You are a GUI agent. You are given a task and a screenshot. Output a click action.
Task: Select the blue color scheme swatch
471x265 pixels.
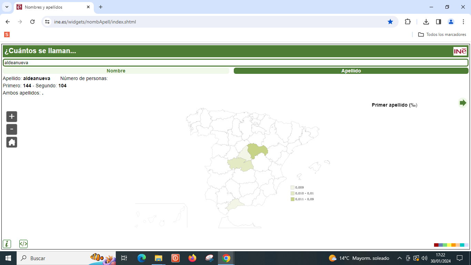coord(441,245)
